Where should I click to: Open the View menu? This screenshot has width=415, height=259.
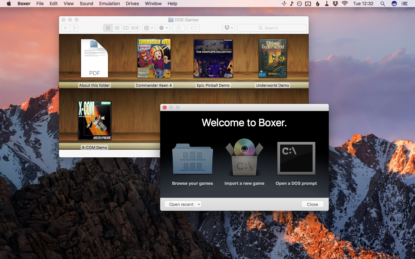pos(69,4)
